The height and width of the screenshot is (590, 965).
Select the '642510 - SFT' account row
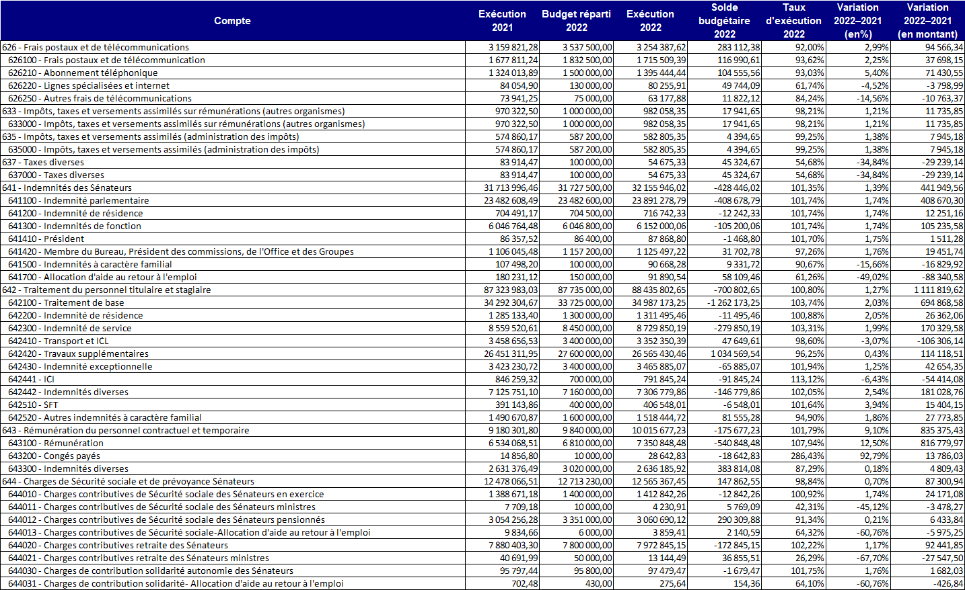(34, 405)
